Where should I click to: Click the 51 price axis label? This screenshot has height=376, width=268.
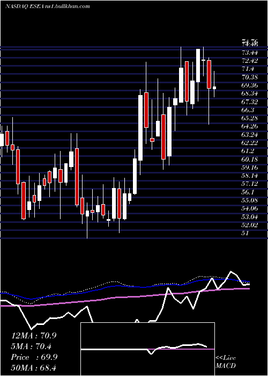tap(245, 233)
